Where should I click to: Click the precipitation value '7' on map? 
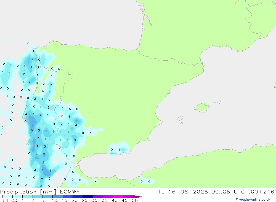click(x=44, y=155)
